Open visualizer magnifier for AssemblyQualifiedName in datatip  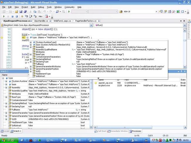[73, 50]
